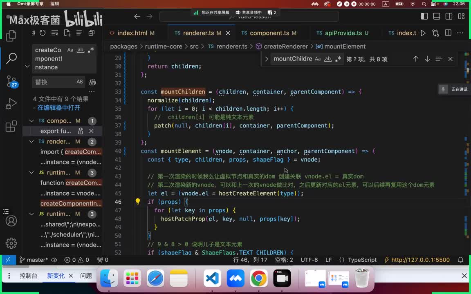The height and width of the screenshot is (294, 471).
Task: Click into the sidebar replace input field
Action: pos(53,82)
